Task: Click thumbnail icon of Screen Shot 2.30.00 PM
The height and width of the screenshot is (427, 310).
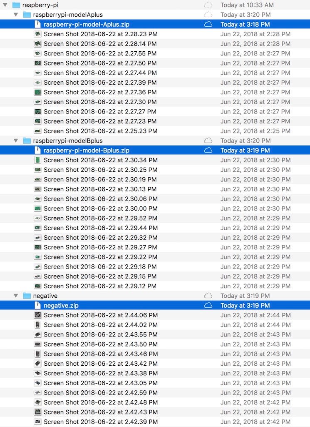Action: click(x=38, y=208)
